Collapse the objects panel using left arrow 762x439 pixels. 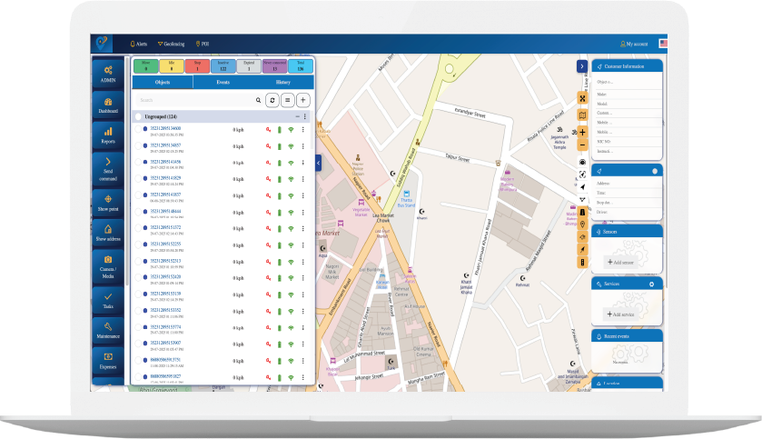coord(319,162)
